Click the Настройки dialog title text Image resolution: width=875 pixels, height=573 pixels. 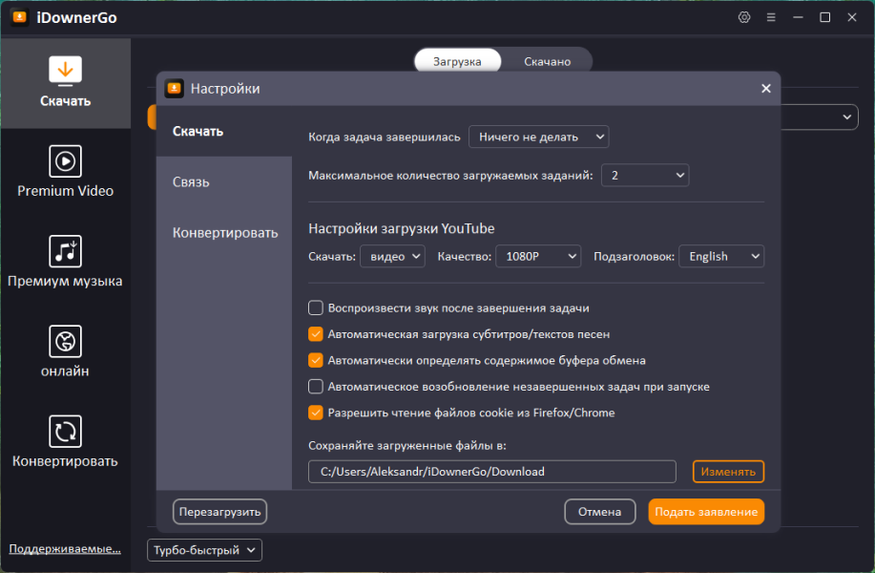pos(225,89)
